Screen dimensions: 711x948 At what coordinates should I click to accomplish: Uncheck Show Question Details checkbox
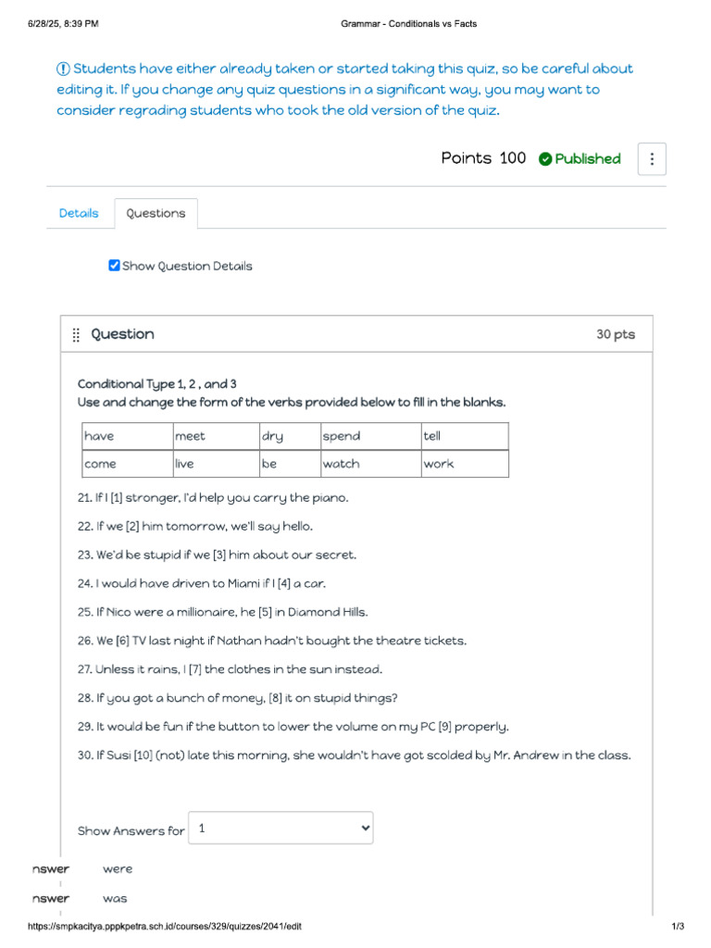click(x=114, y=266)
